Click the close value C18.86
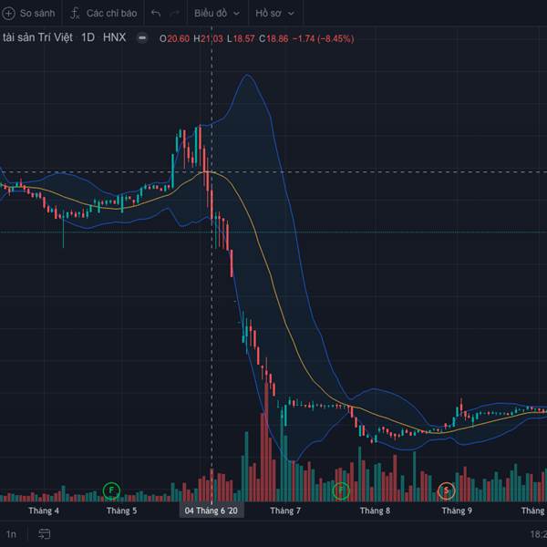 pos(273,38)
